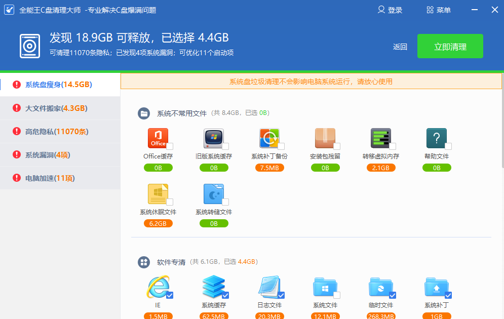Click the 系统补丁备份 icon

click(269, 138)
